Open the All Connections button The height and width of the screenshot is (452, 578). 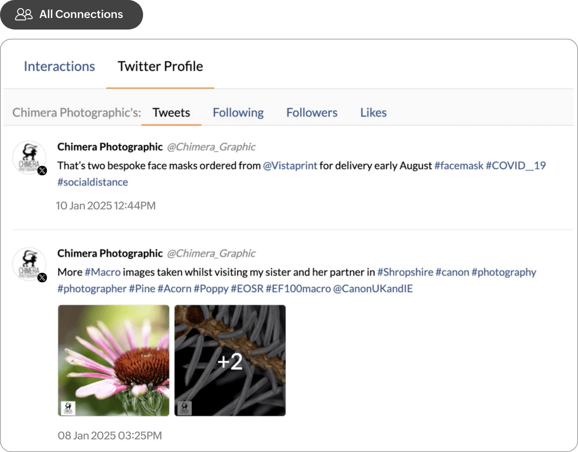click(71, 14)
